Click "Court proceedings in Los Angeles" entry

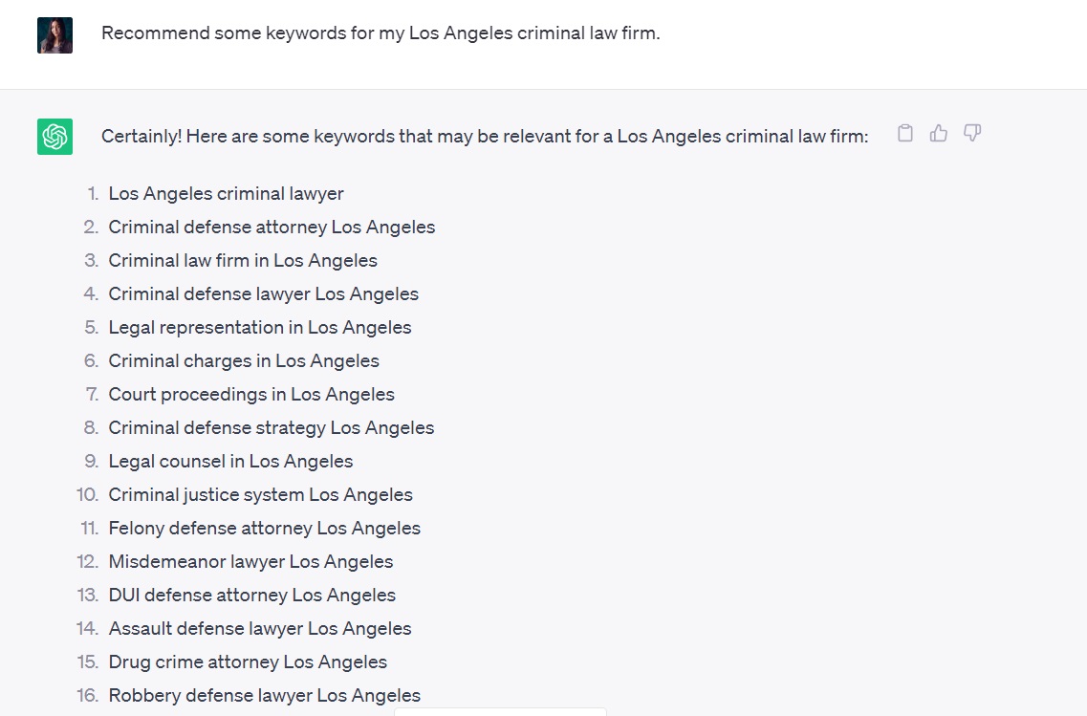pyautogui.click(x=251, y=395)
